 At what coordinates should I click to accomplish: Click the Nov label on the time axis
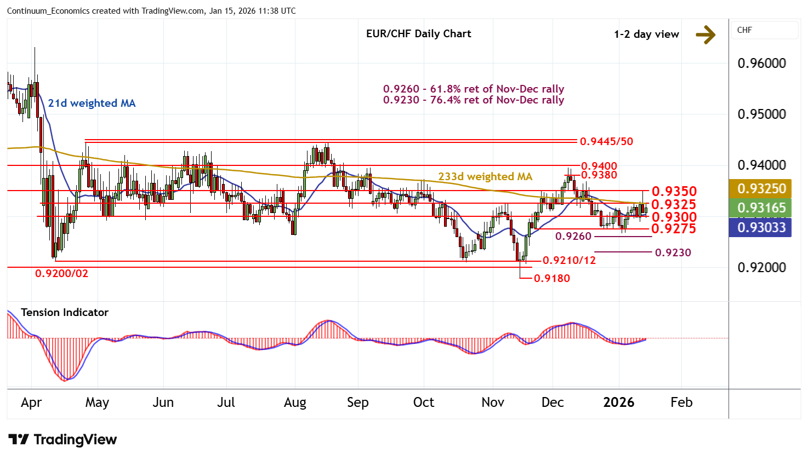[x=492, y=403]
